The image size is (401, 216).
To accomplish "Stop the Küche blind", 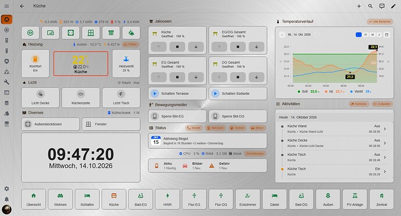I will pyautogui.click(x=177, y=47).
